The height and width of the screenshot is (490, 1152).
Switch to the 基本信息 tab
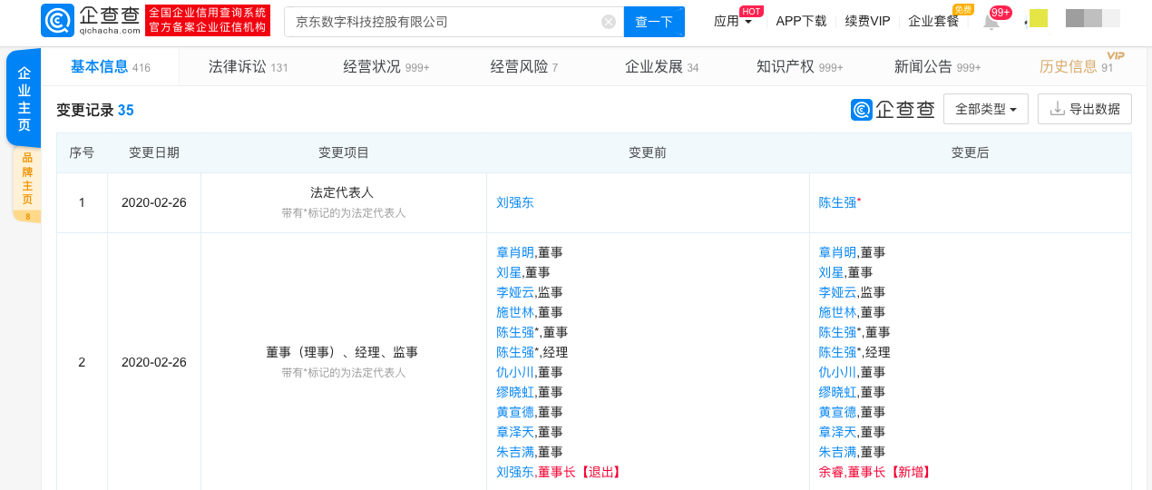(x=111, y=66)
